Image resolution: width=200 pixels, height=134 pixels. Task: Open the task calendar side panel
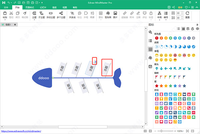coord(150,66)
